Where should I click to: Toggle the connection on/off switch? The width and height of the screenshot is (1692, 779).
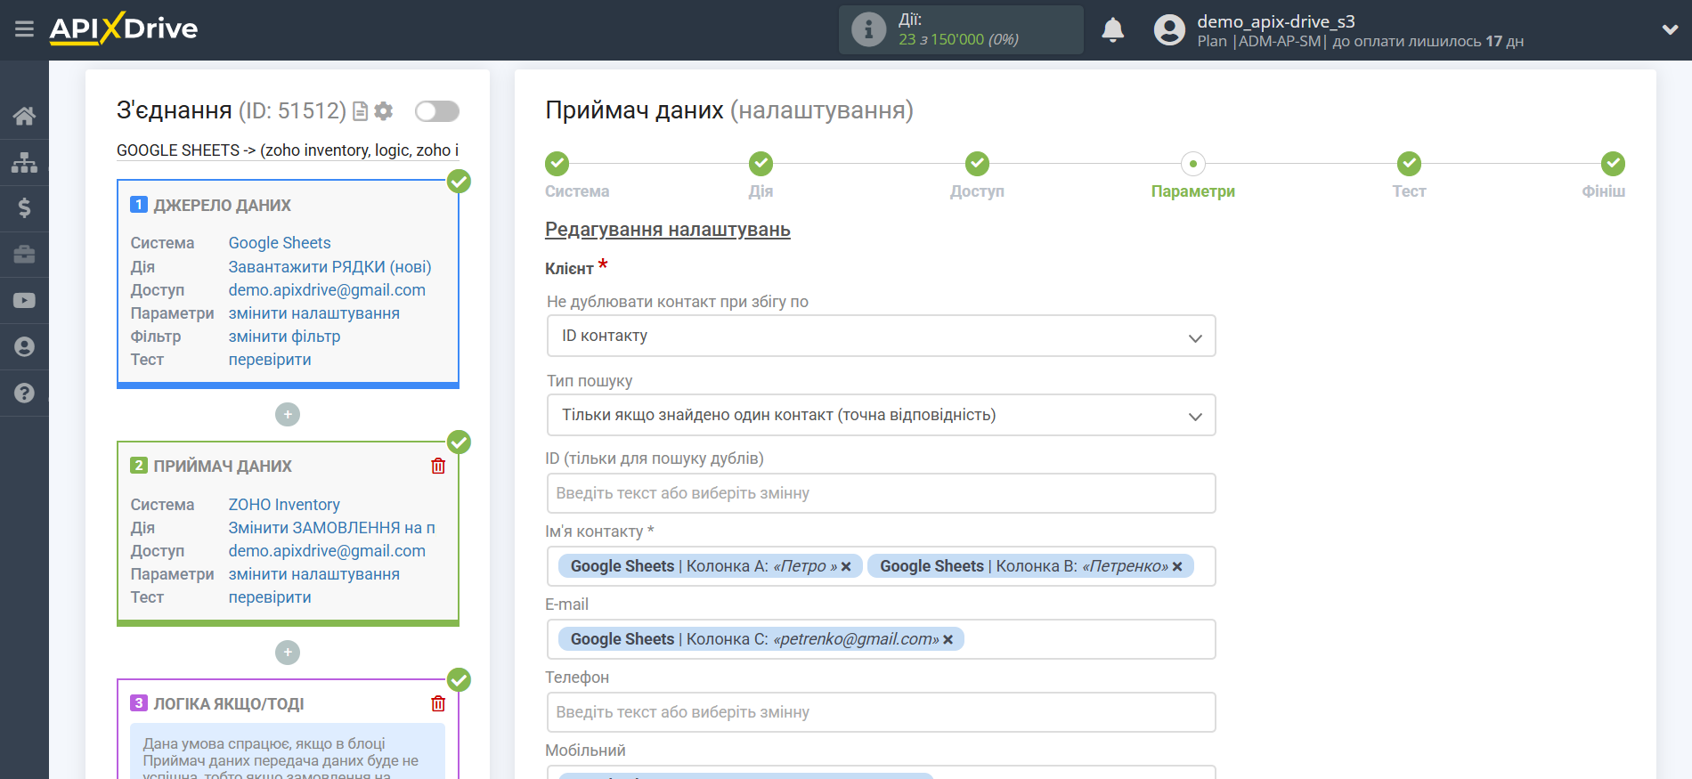tap(436, 111)
